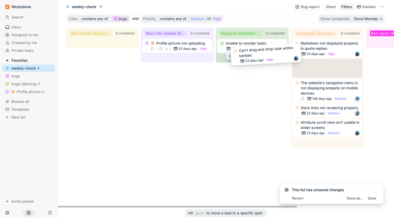The image size is (394, 218).
Task: Click the status icon on Profile picture task
Action: (147, 43)
